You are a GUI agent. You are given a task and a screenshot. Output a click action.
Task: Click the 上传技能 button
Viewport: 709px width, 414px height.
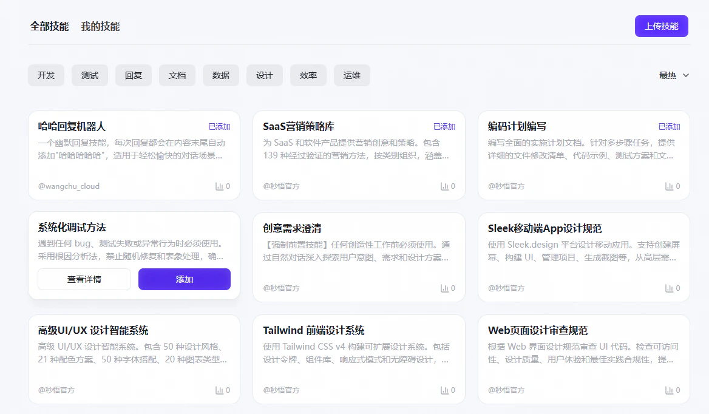click(661, 26)
